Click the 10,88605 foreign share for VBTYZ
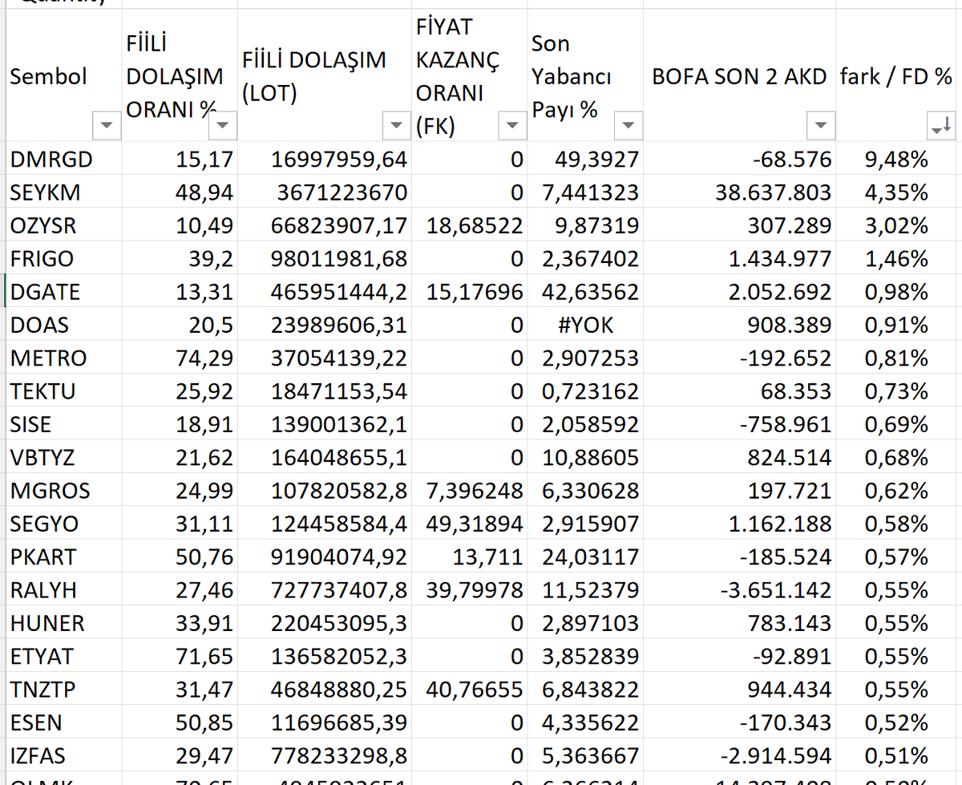The image size is (962, 785). (585, 458)
